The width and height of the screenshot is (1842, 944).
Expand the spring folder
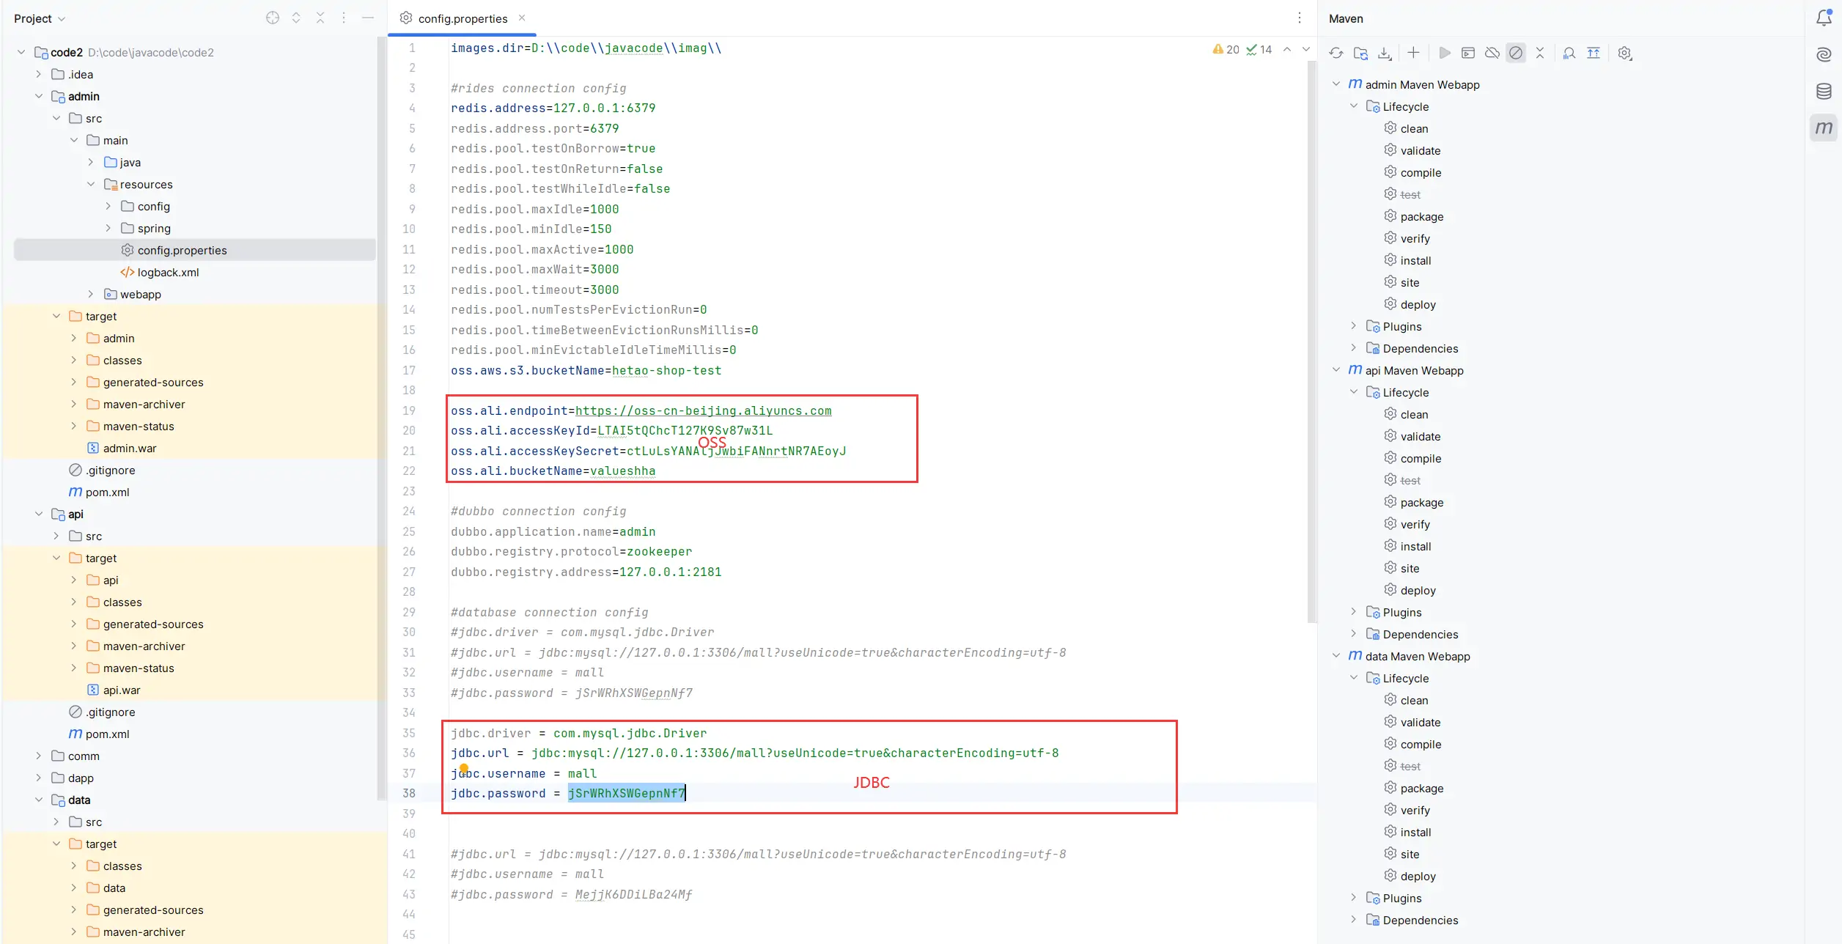[108, 229]
